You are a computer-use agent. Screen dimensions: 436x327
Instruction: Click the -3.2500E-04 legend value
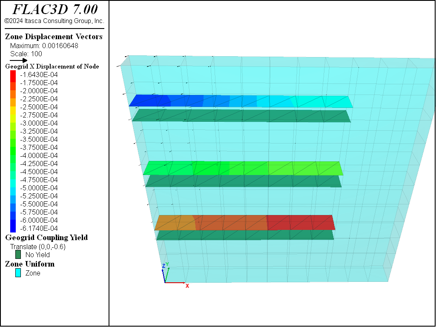39,131
